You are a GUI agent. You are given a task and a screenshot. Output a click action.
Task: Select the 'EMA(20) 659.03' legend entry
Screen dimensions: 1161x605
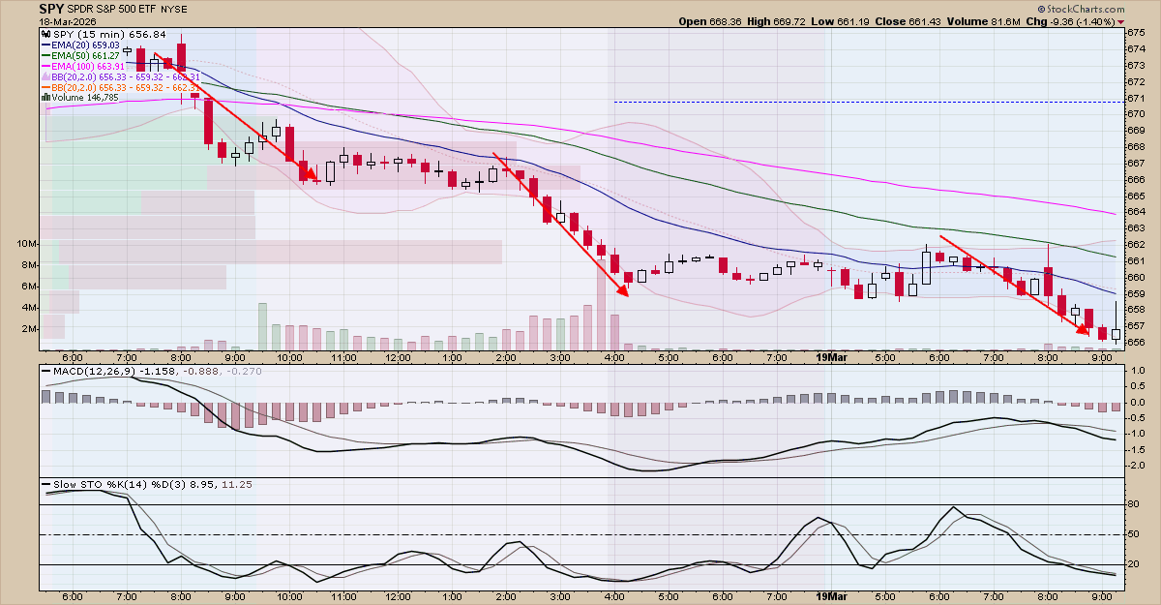[x=85, y=45]
